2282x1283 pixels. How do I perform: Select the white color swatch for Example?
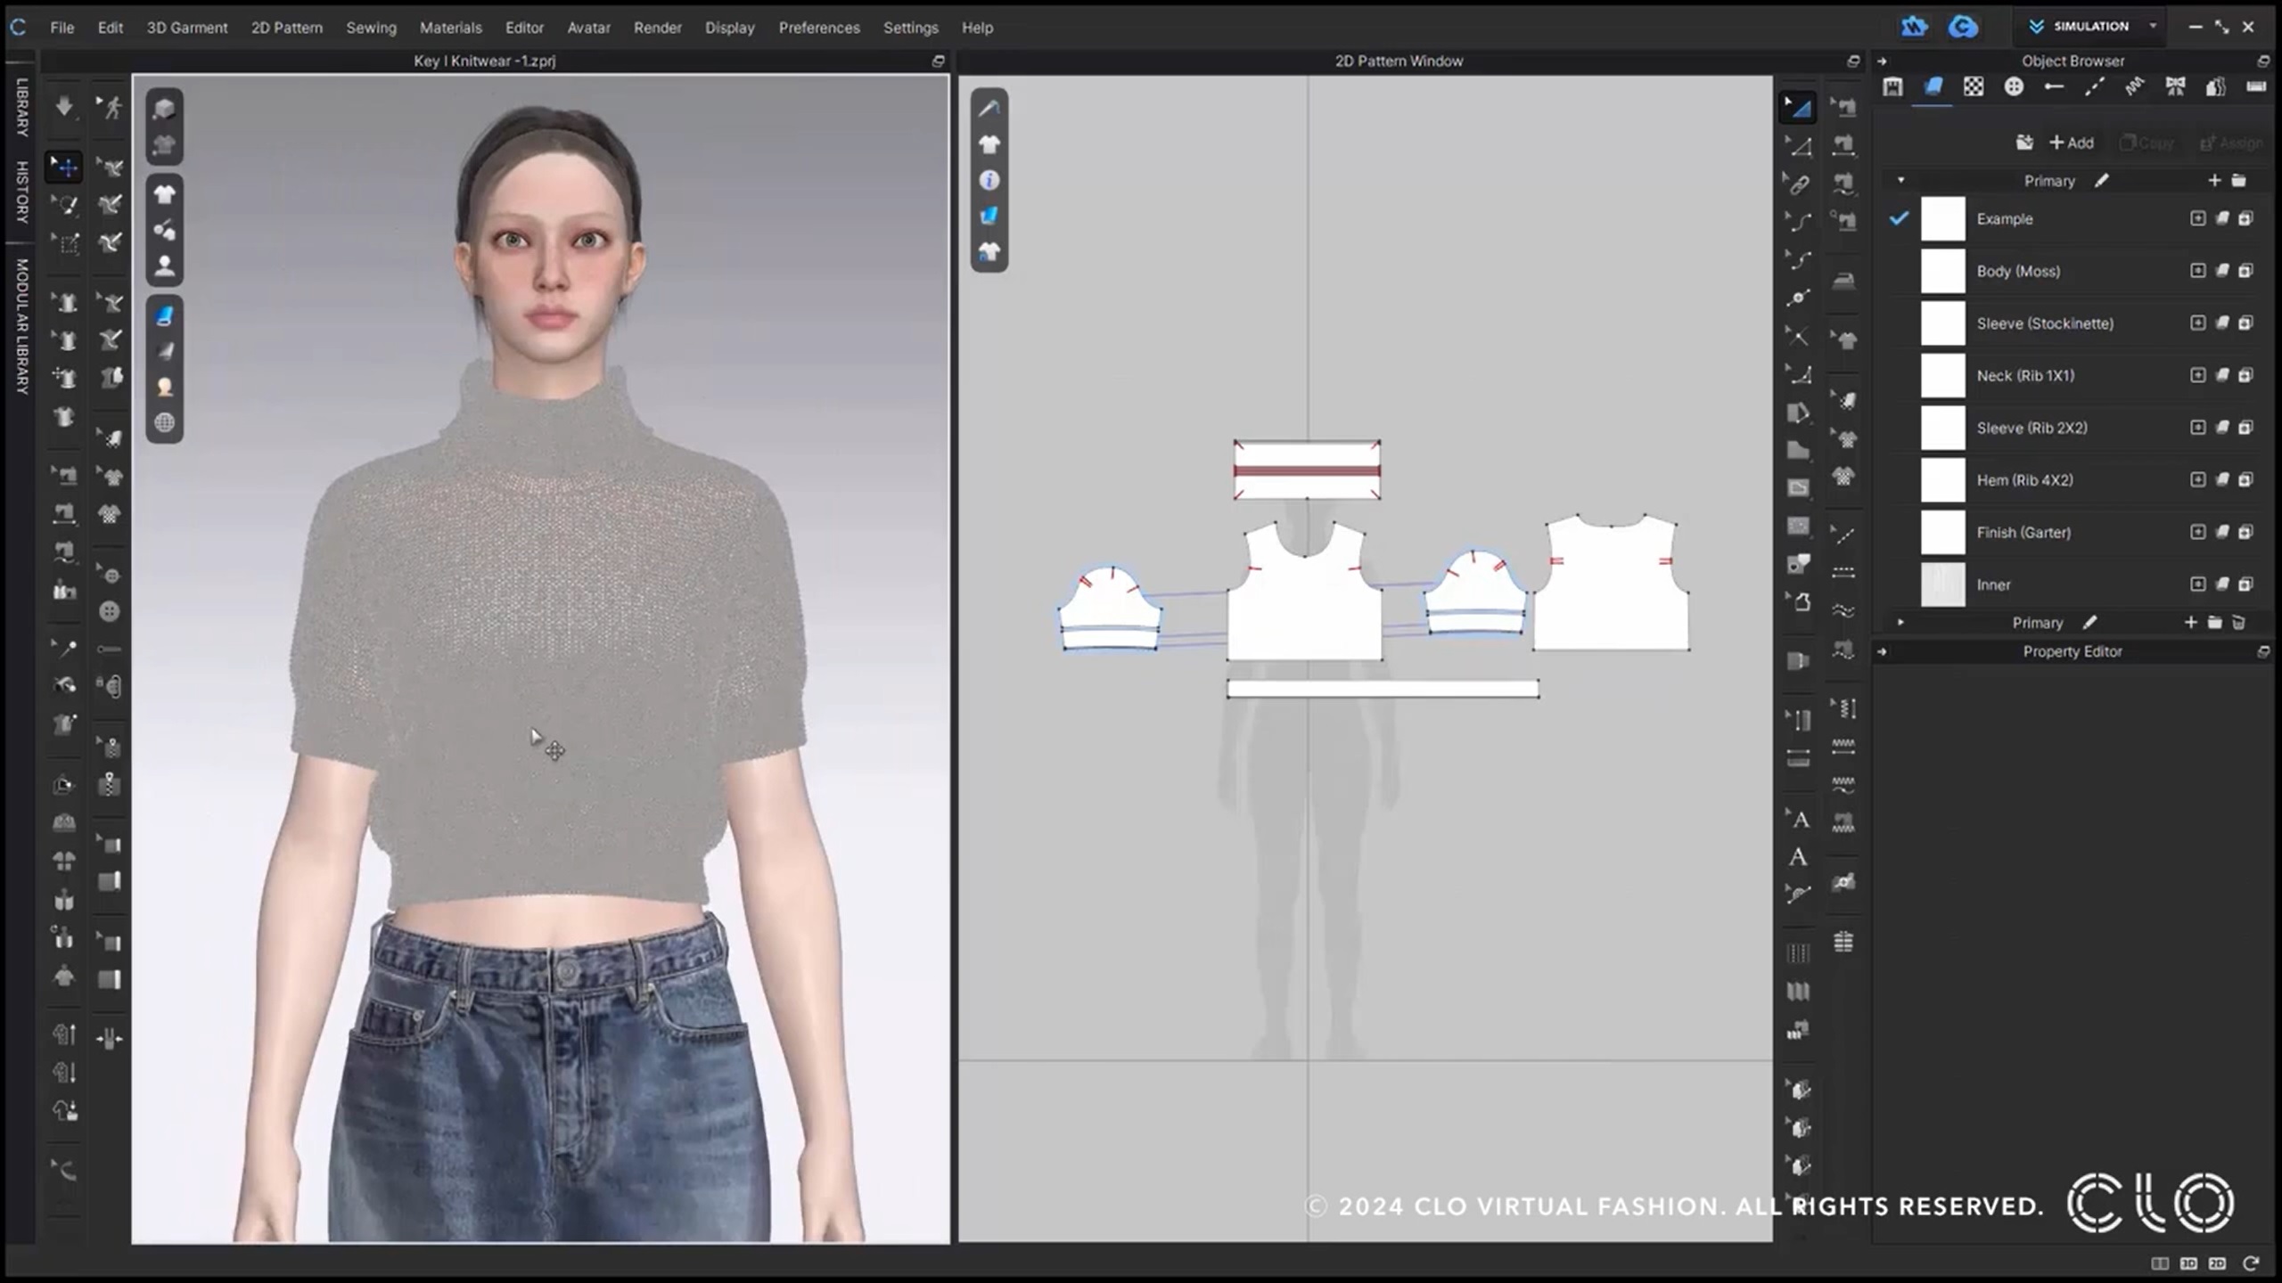point(1941,219)
